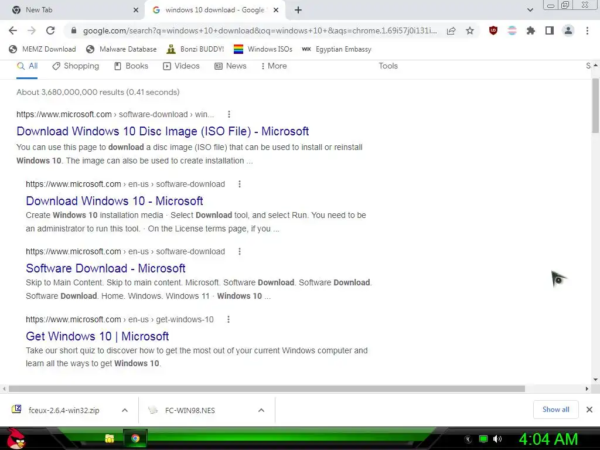Open the green monitor tray icon
600x450 pixels.
click(483, 439)
